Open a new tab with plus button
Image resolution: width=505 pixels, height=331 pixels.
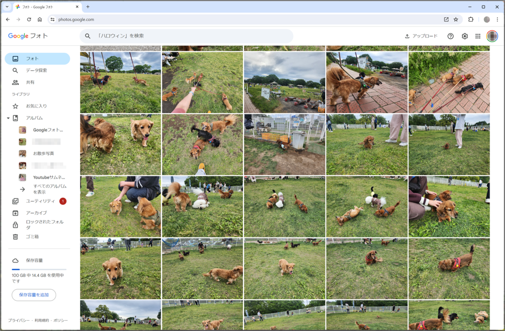pyautogui.click(x=88, y=7)
